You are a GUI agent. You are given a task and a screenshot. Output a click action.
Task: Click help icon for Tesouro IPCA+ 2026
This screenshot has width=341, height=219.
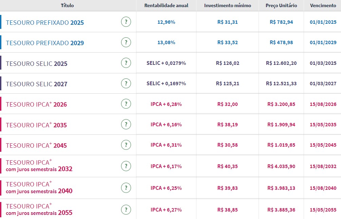(x=126, y=104)
